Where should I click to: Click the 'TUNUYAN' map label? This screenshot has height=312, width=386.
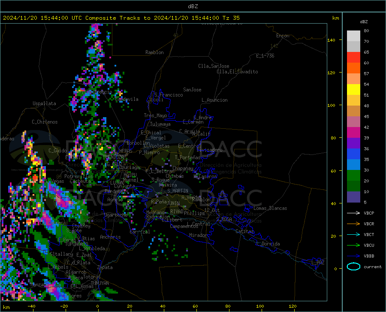[100, 283]
